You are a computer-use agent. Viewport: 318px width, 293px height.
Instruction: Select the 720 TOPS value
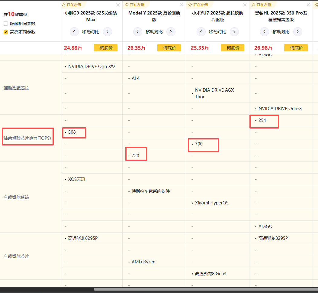click(135, 156)
